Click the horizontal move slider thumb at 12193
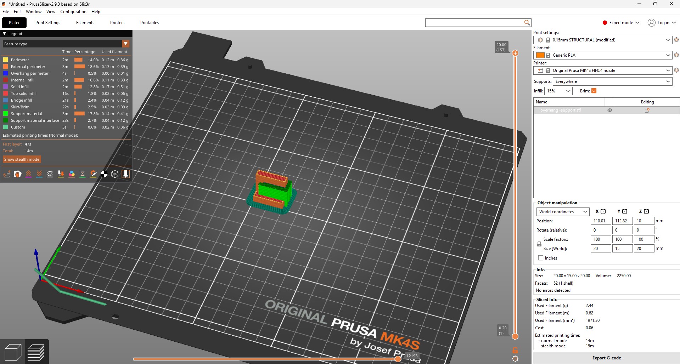Image resolution: width=680 pixels, height=364 pixels. click(x=398, y=359)
